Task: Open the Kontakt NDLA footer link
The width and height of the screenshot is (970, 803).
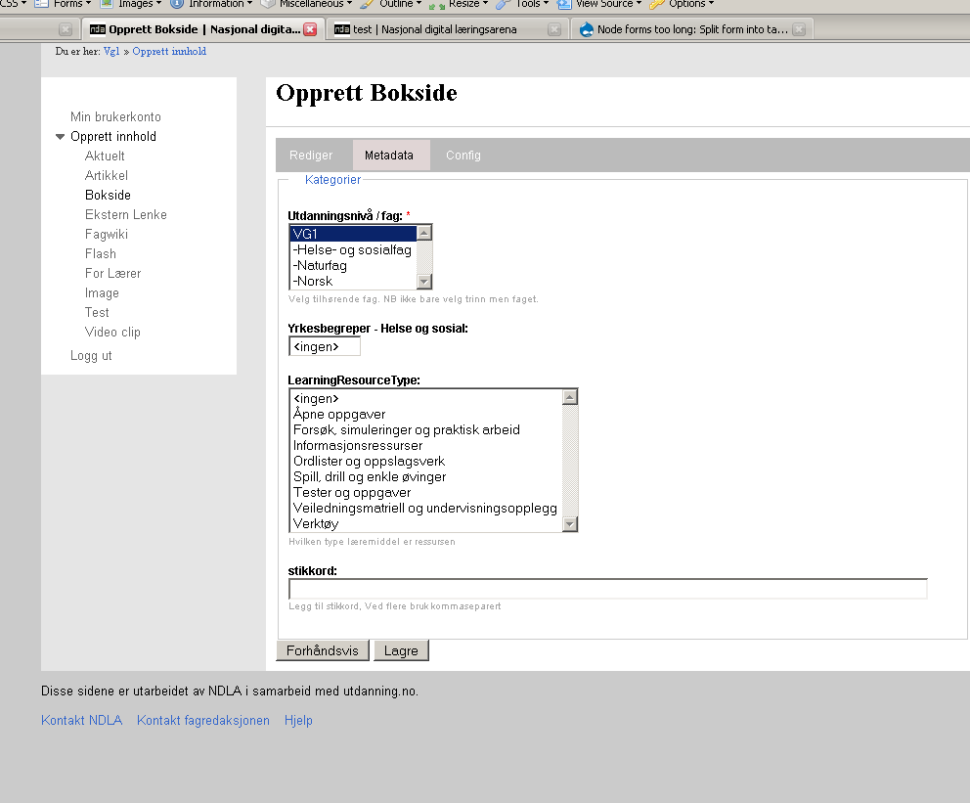Action: [x=82, y=721]
